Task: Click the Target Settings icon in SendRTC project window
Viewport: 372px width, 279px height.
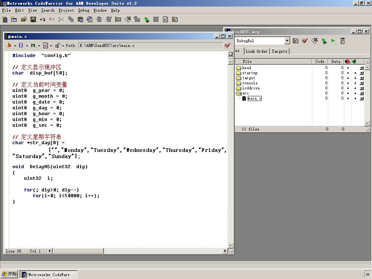Action: pyautogui.click(x=295, y=41)
